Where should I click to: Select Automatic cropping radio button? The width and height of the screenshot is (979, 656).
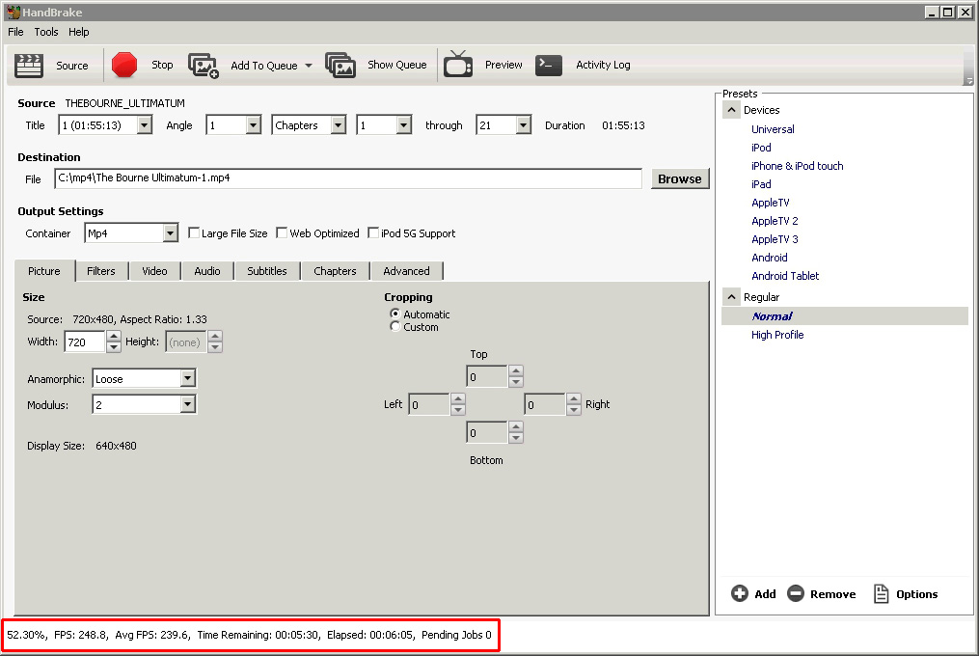[394, 314]
